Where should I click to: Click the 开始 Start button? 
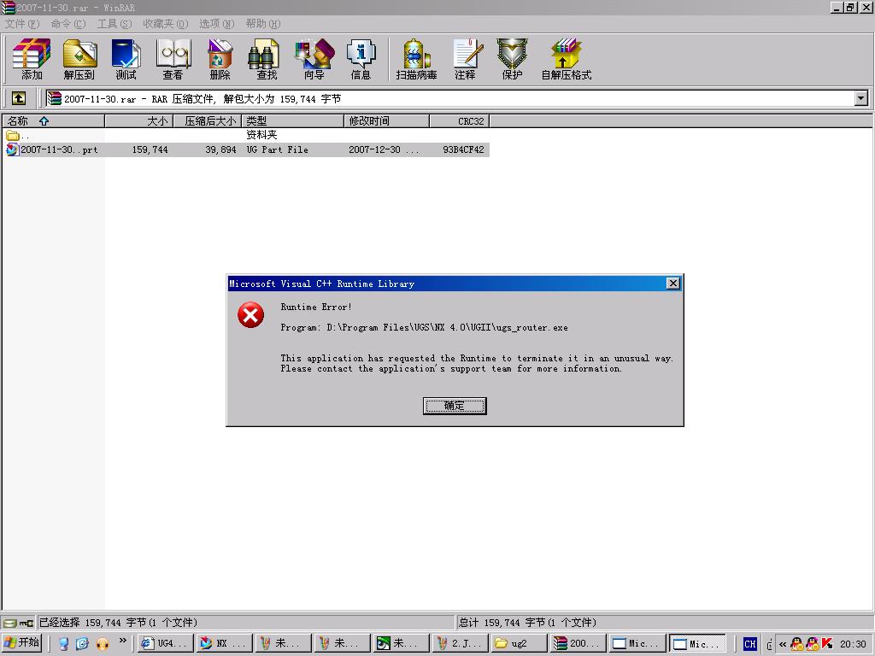[22, 642]
